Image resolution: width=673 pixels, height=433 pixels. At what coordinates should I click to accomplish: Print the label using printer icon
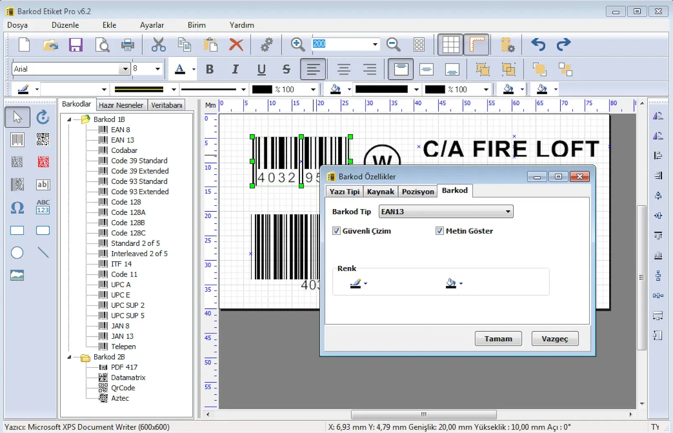127,44
